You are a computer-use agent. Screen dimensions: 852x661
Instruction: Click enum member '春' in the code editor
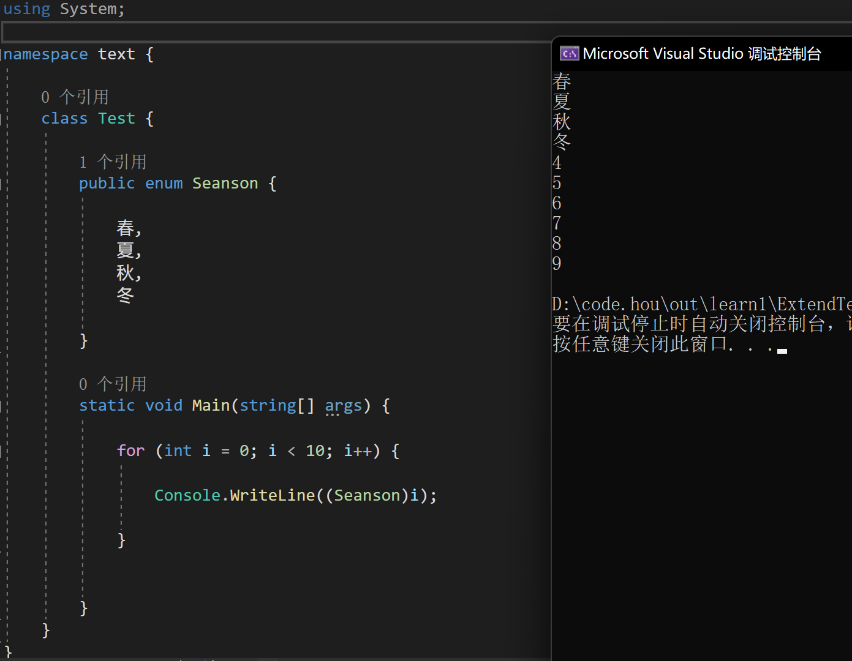(125, 228)
